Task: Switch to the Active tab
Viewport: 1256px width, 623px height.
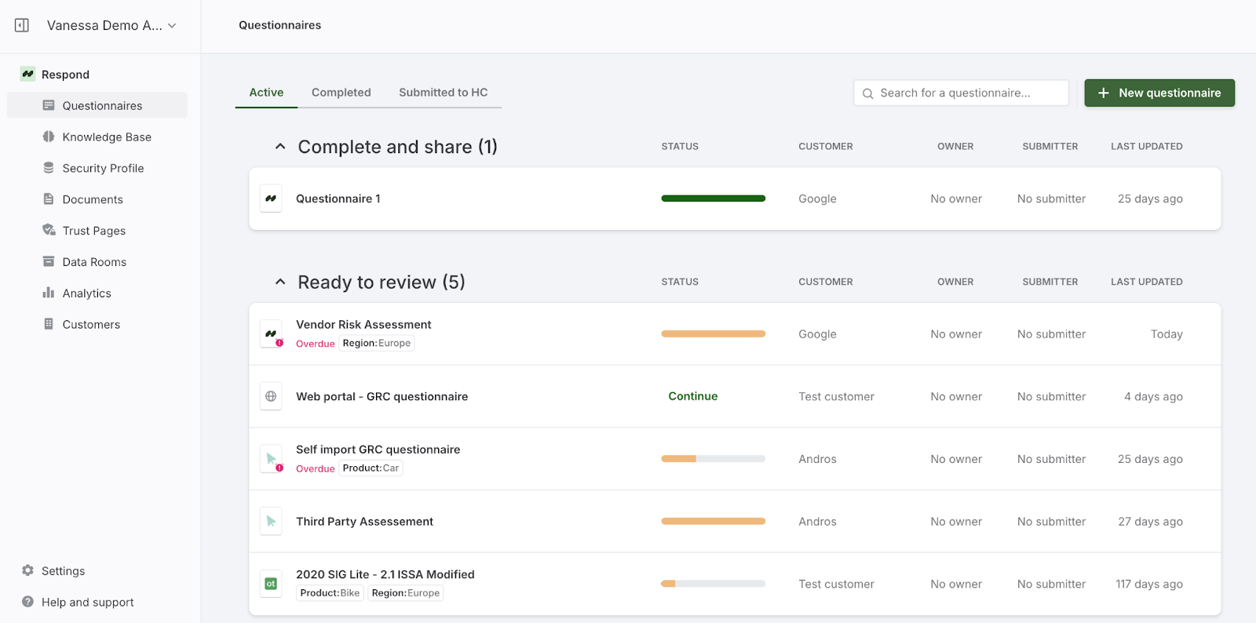Action: (x=266, y=93)
